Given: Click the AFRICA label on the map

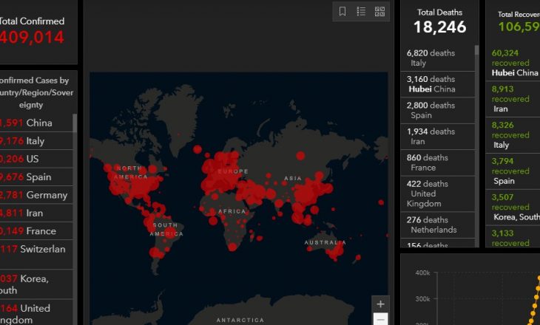Looking at the screenshot, I should click(232, 211).
